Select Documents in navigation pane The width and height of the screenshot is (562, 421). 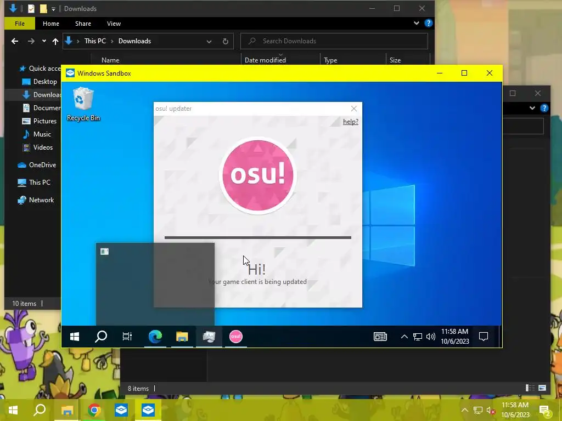click(41, 108)
